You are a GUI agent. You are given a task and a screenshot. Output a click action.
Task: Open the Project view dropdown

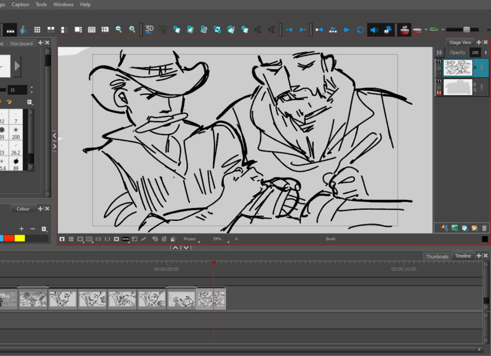click(190, 239)
